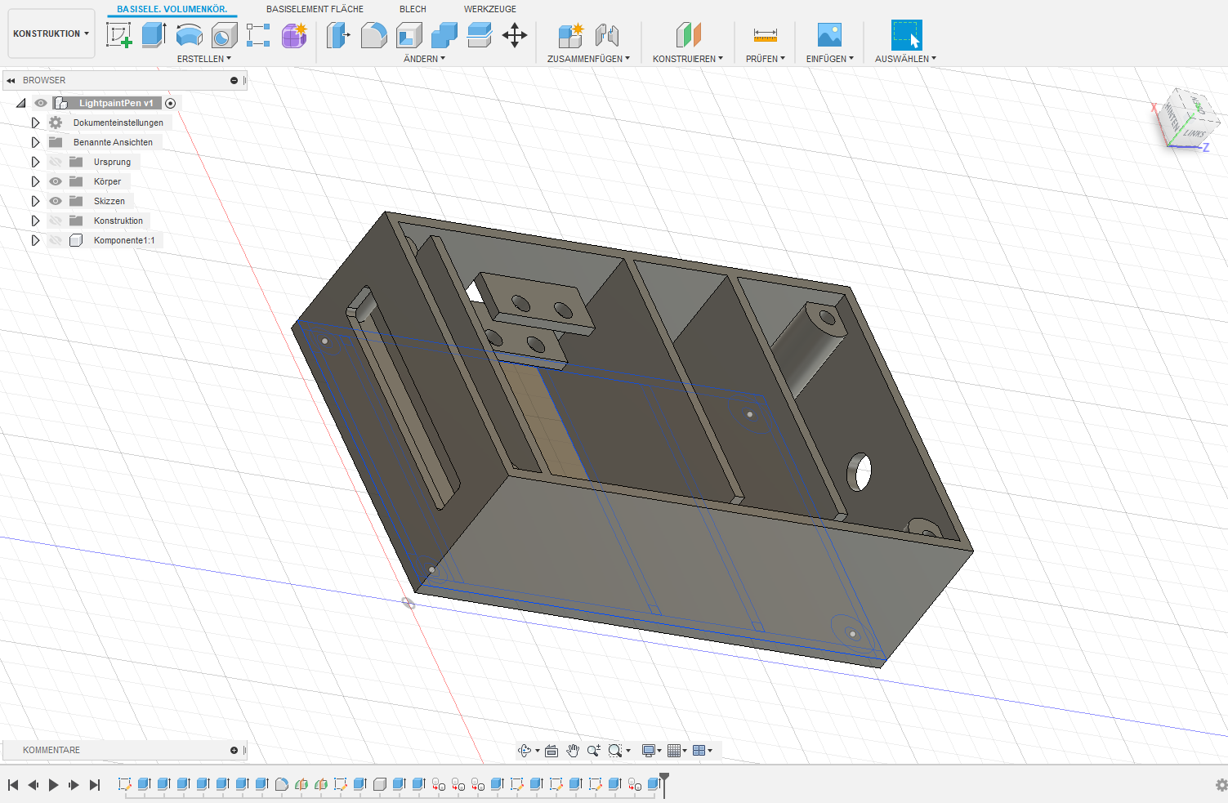Open the Grid and Snaps icon

674,751
